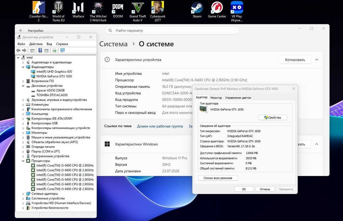Image resolution: width=343 pixels, height=221 pixels.
Task: Collapse the Характеристики Windows section chevron
Action: pos(317,144)
